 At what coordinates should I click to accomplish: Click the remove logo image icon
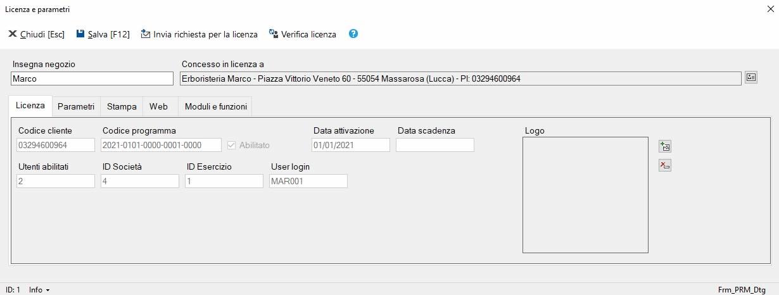(x=664, y=165)
